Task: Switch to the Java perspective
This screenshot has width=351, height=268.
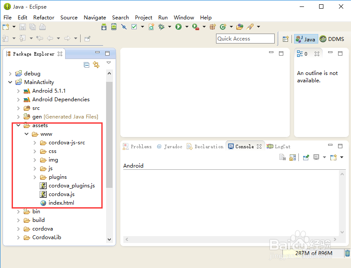Action: (306, 39)
